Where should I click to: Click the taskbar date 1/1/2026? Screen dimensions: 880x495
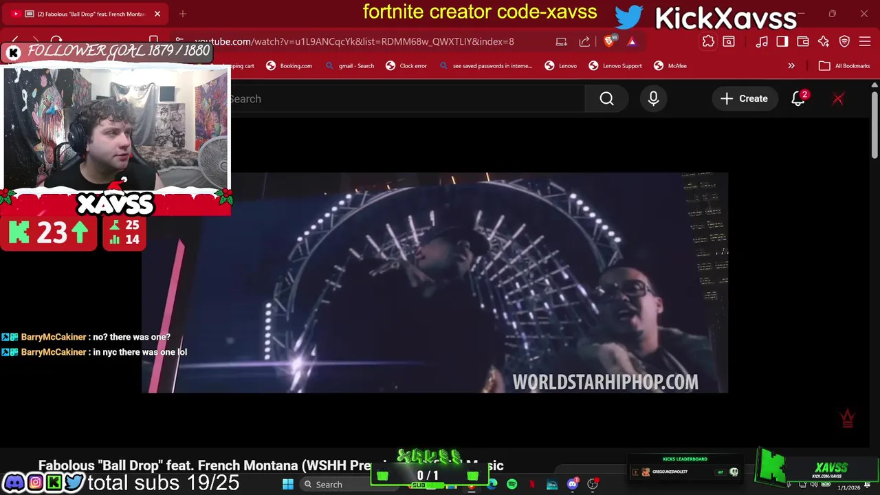[849, 487]
